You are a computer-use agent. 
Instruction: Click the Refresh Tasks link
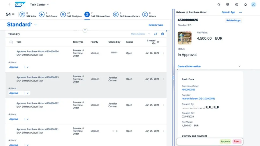[x=156, y=25]
